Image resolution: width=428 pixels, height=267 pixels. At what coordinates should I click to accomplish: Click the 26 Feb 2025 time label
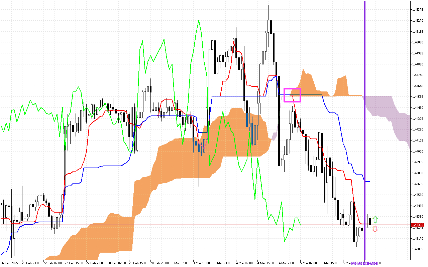(9, 263)
